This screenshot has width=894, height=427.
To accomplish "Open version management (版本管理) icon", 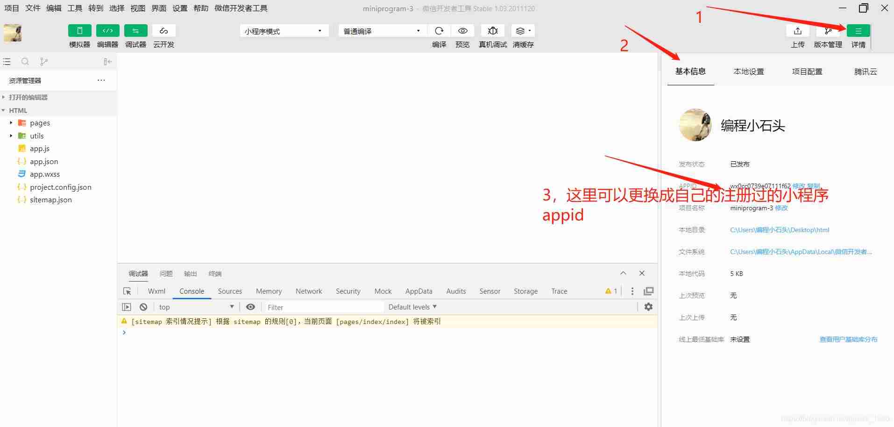I will click(x=828, y=31).
